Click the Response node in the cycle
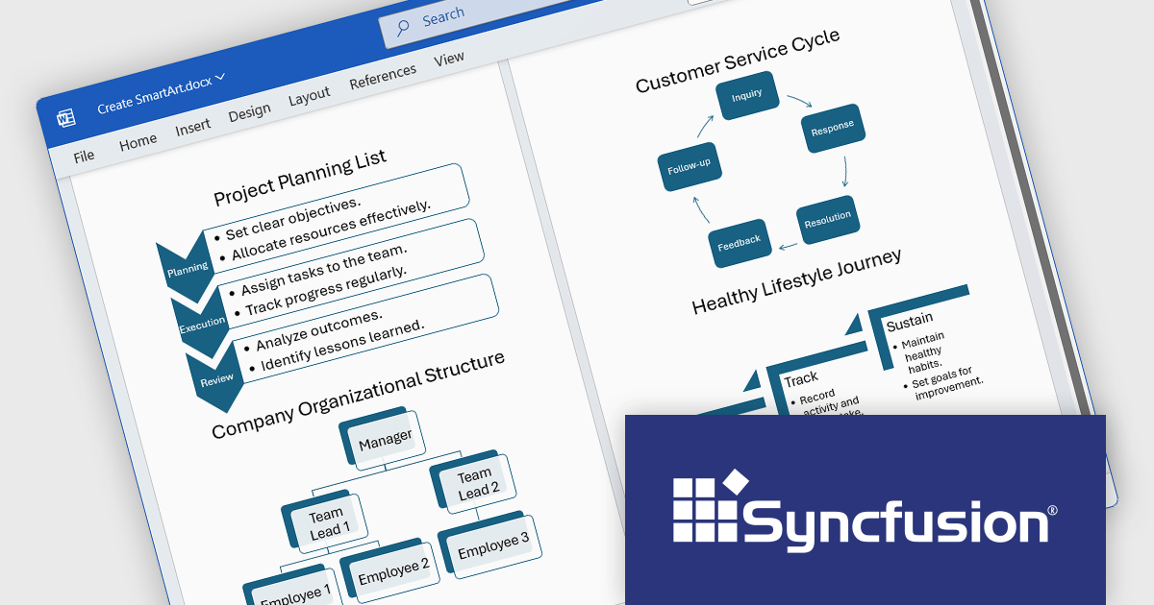This screenshot has height=605, width=1154. coord(834,130)
